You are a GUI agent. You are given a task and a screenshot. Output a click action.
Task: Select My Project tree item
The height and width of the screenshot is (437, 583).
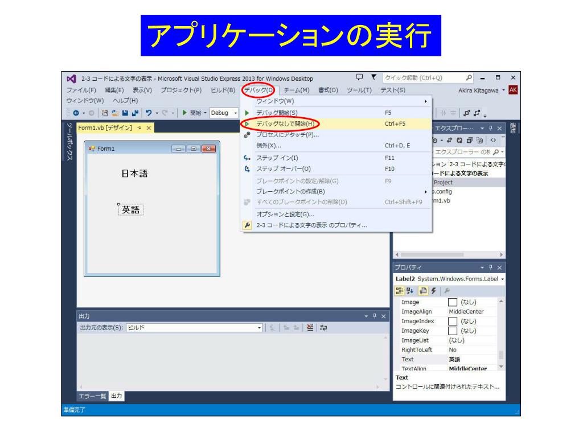pos(468,183)
